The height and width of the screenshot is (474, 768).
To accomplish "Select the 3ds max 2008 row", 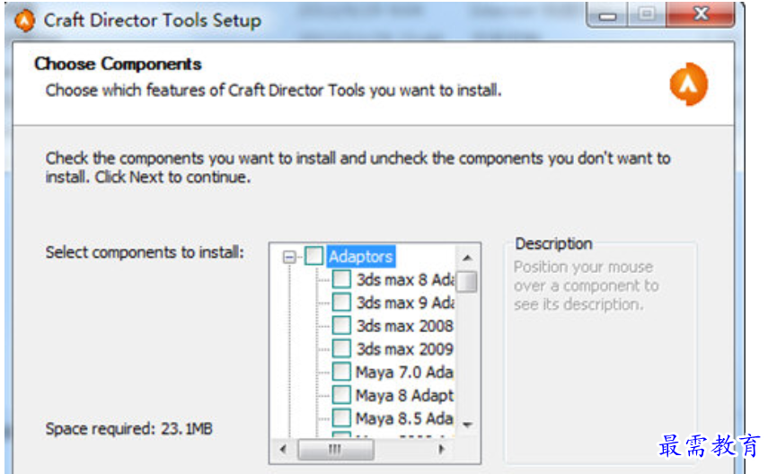I will pyautogui.click(x=404, y=326).
